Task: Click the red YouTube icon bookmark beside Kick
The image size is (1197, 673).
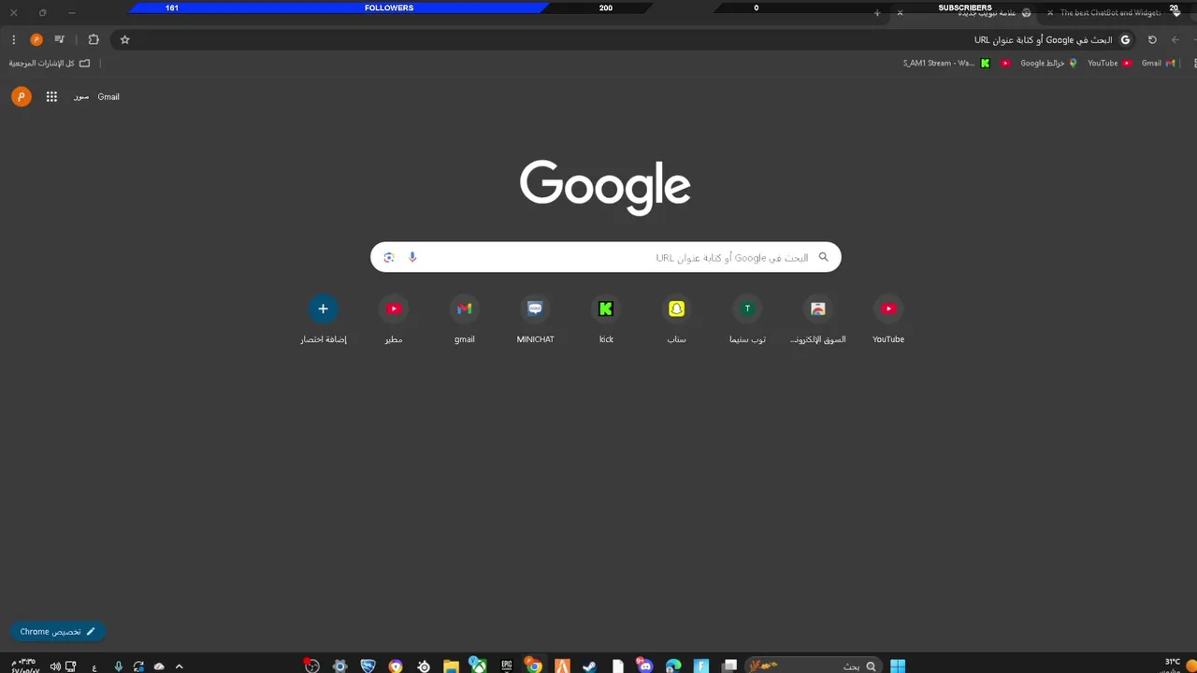Action: click(1005, 64)
